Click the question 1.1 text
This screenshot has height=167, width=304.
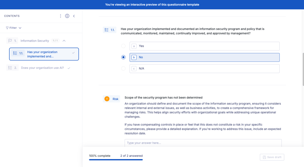pos(193,31)
